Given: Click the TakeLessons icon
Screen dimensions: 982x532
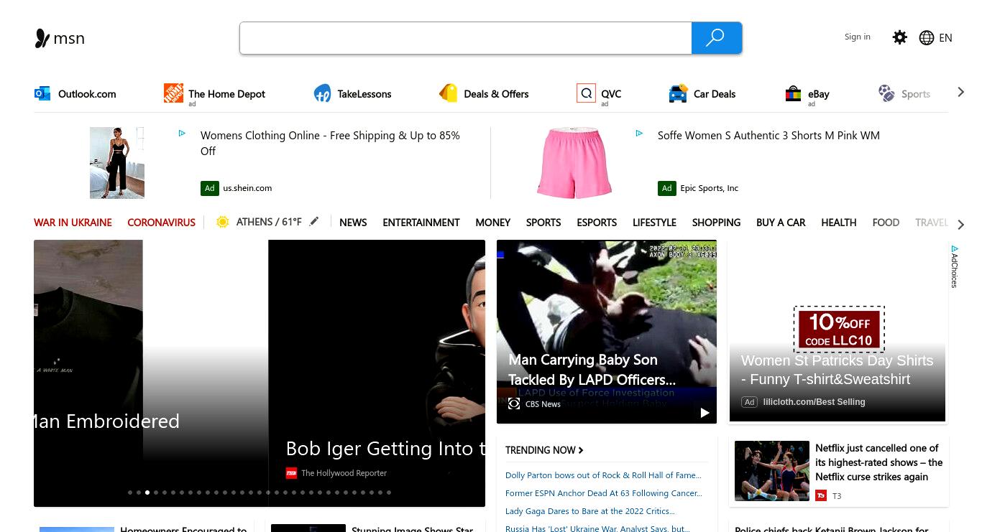Looking at the screenshot, I should [322, 93].
